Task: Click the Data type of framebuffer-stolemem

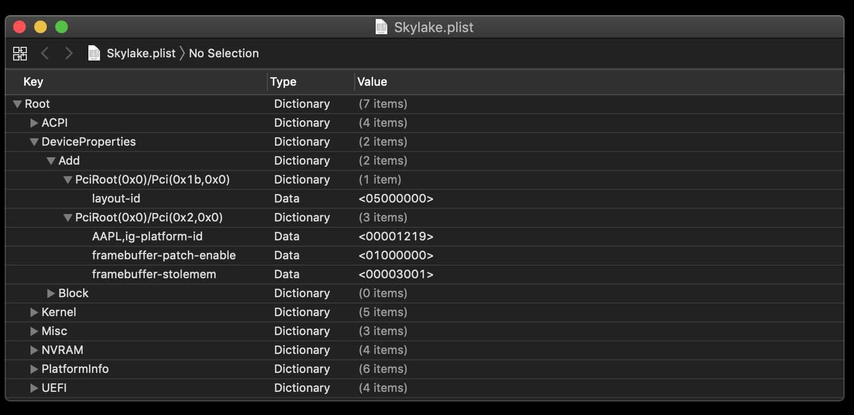Action: point(287,274)
